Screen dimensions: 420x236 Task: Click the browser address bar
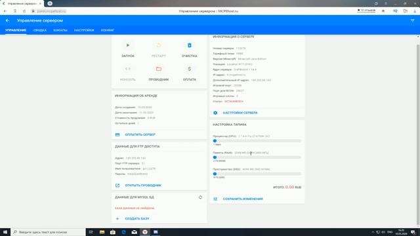coord(51,11)
